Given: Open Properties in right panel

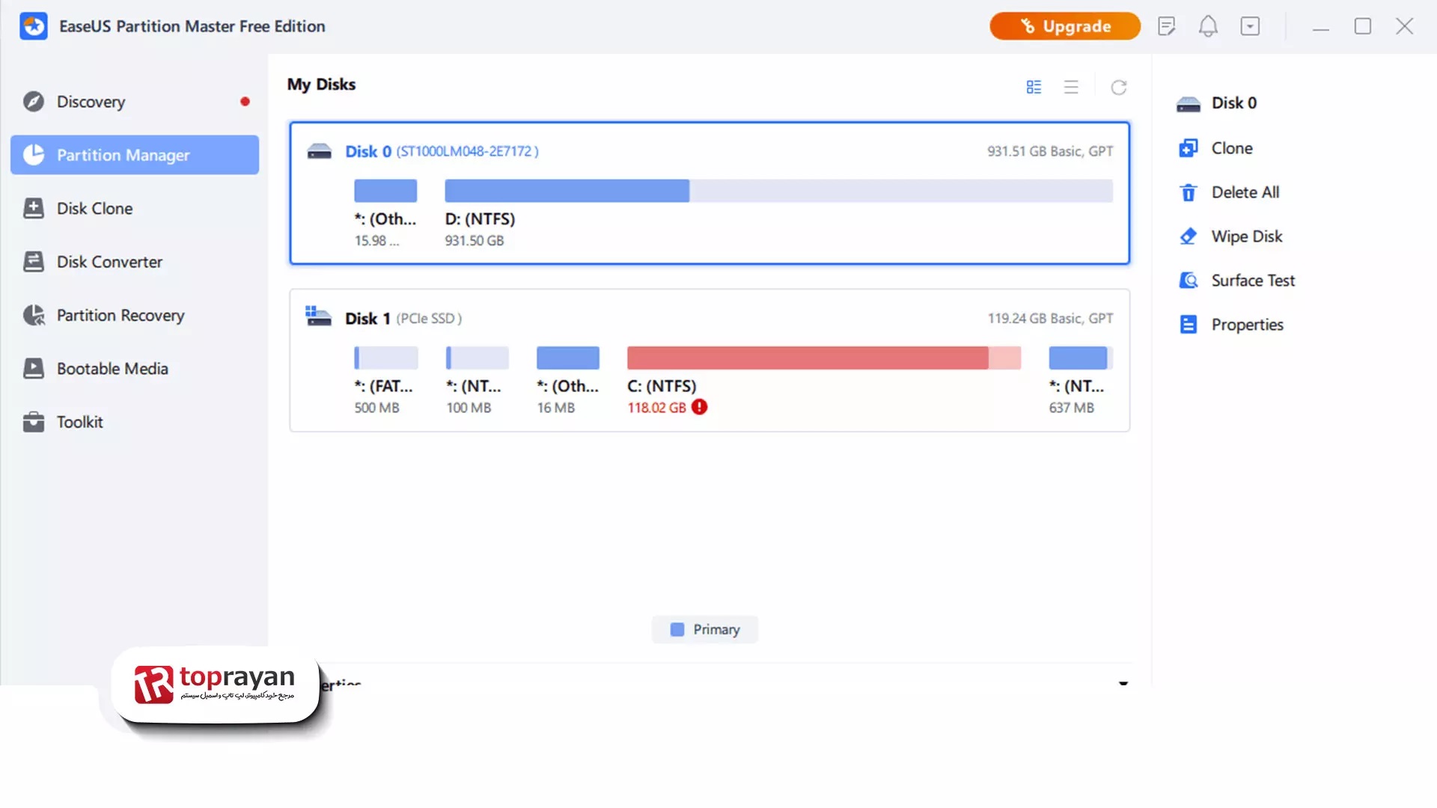Looking at the screenshot, I should [1248, 325].
